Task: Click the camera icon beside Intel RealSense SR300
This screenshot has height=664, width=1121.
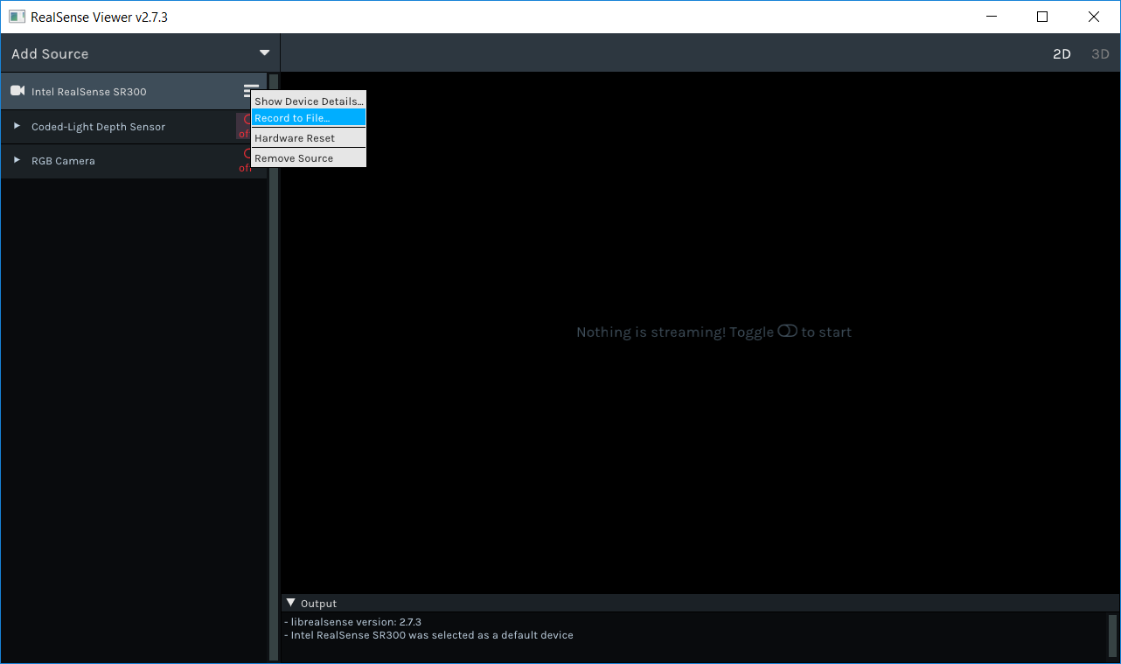Action: (17, 91)
